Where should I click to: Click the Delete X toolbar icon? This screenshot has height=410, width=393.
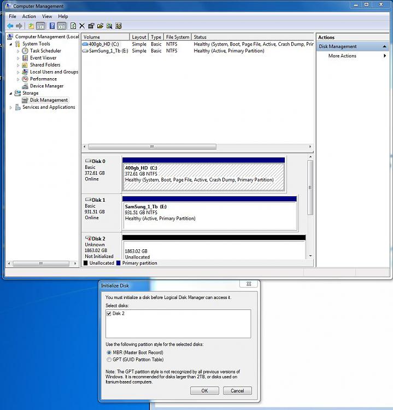82,26
